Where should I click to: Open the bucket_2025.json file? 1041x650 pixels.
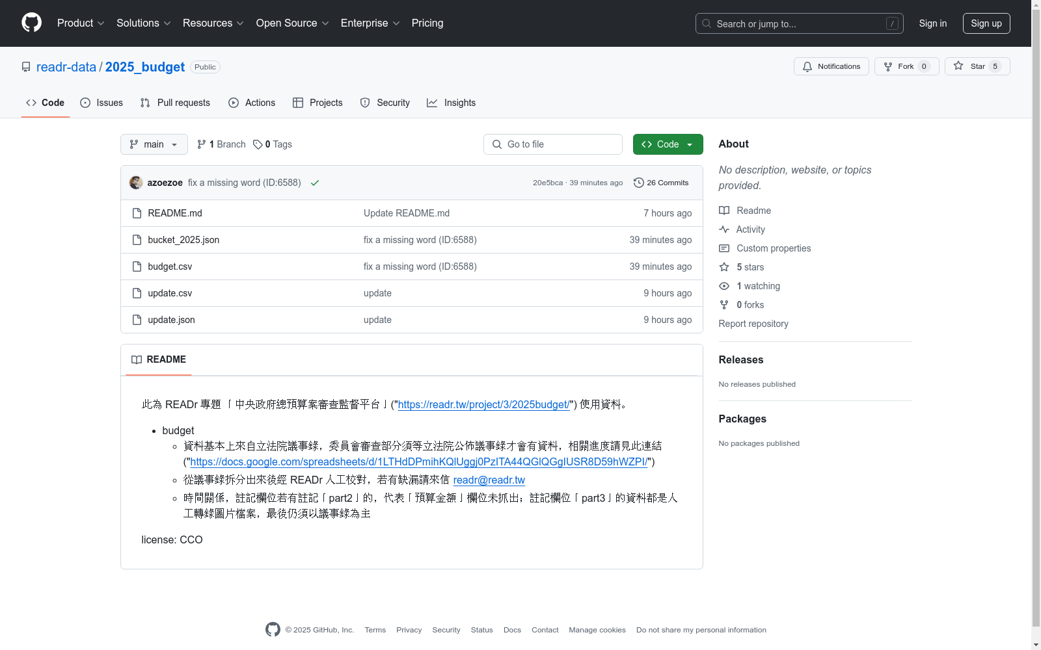click(x=183, y=240)
